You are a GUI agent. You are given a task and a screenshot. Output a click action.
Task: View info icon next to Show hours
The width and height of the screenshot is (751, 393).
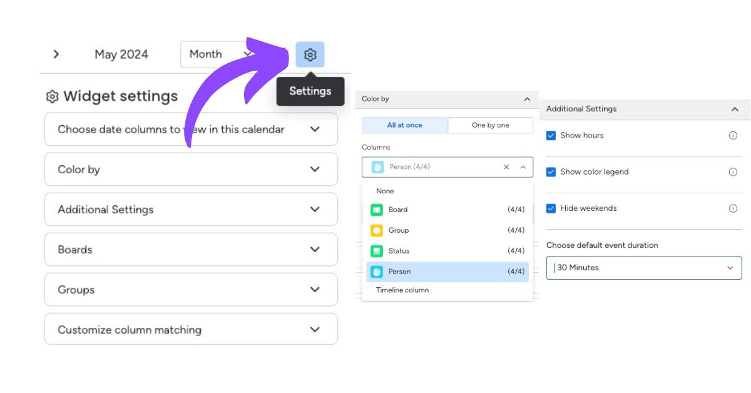pos(733,135)
